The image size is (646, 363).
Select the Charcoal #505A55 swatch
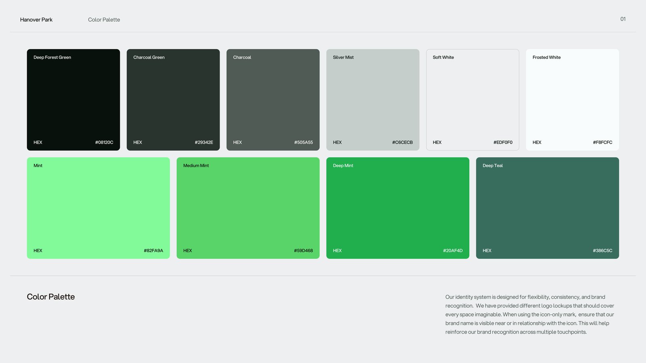(273, 100)
